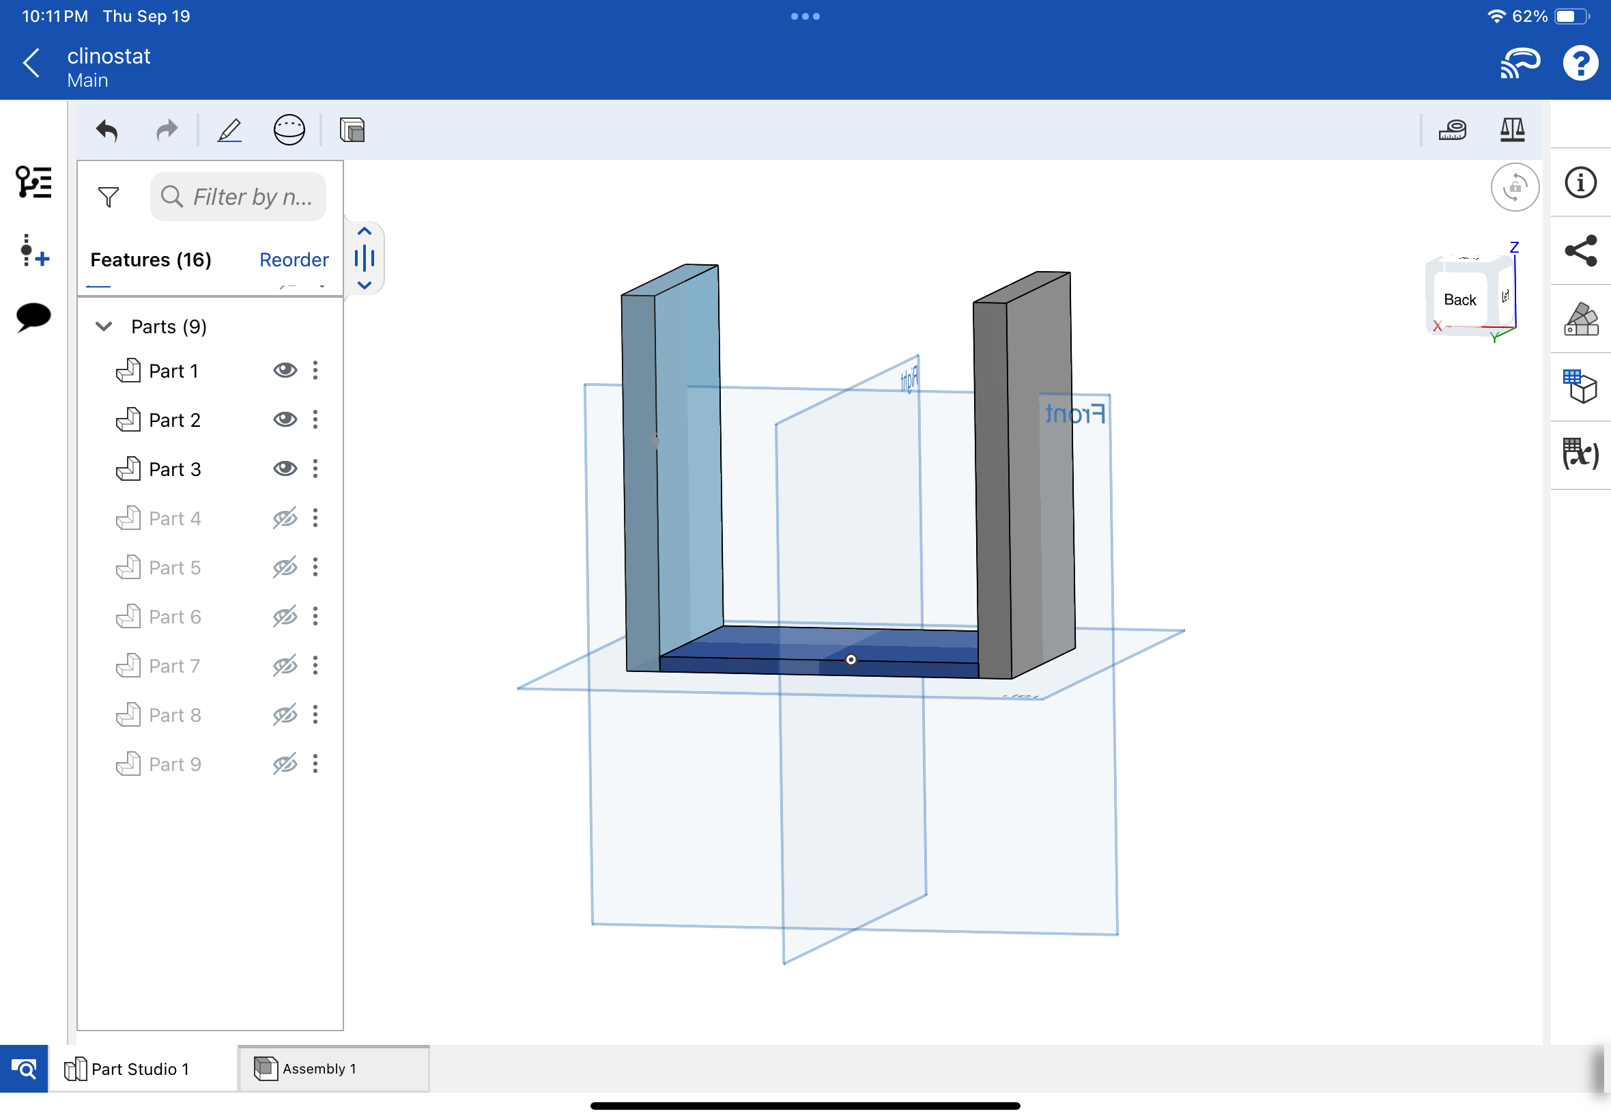This screenshot has width=1611, height=1120.
Task: Show Part 9 using its eye icon
Action: pyautogui.click(x=285, y=764)
